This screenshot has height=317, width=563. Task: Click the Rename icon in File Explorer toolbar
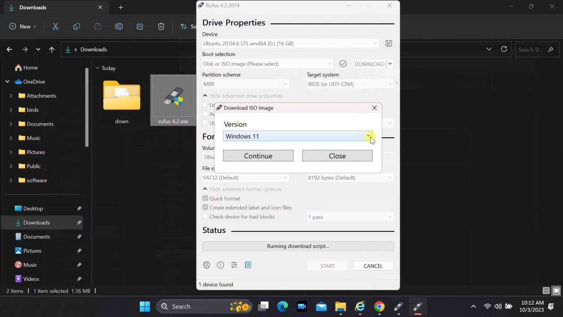pyautogui.click(x=119, y=26)
